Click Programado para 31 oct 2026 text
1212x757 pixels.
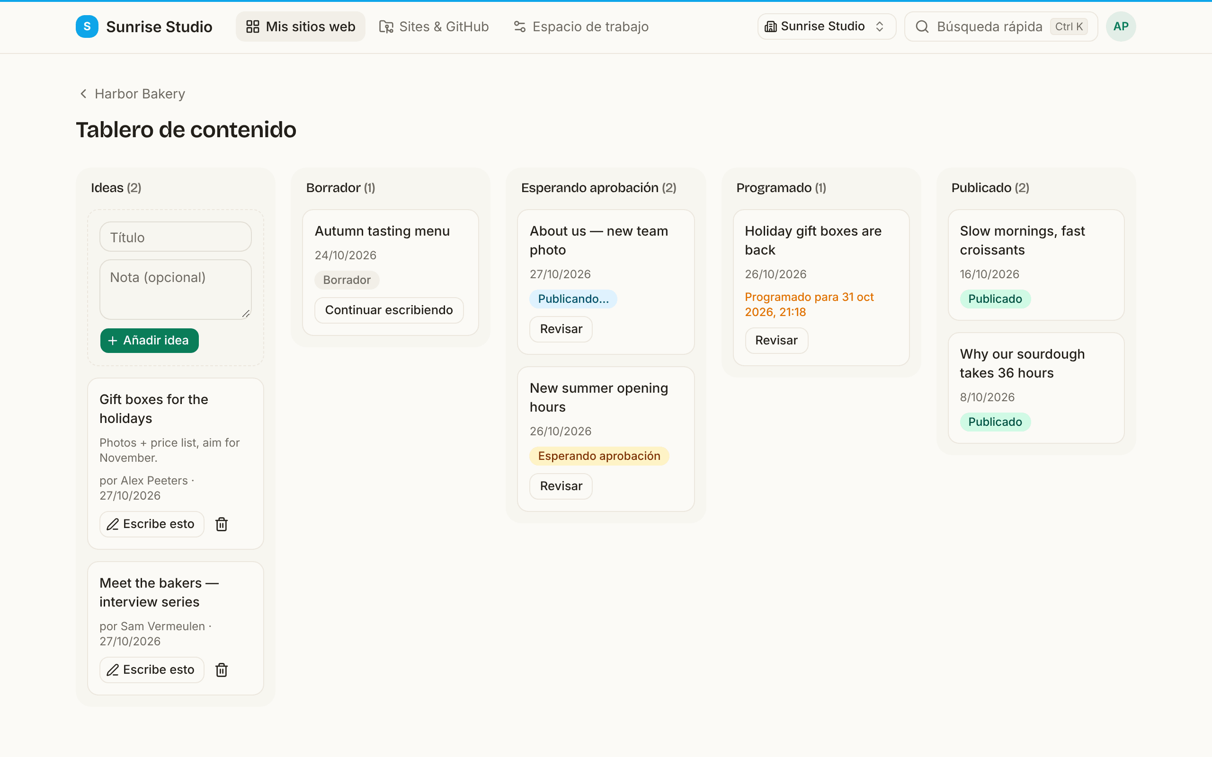(x=809, y=304)
